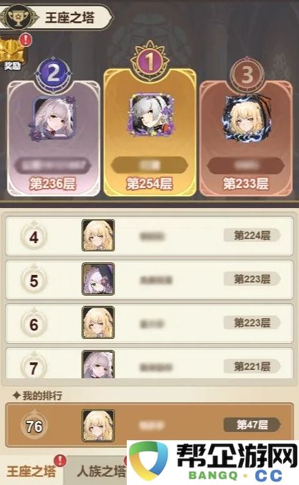This screenshot has width=299, height=485.
Task: Open the 奖励 rewards chest icon
Action: [x=12, y=52]
